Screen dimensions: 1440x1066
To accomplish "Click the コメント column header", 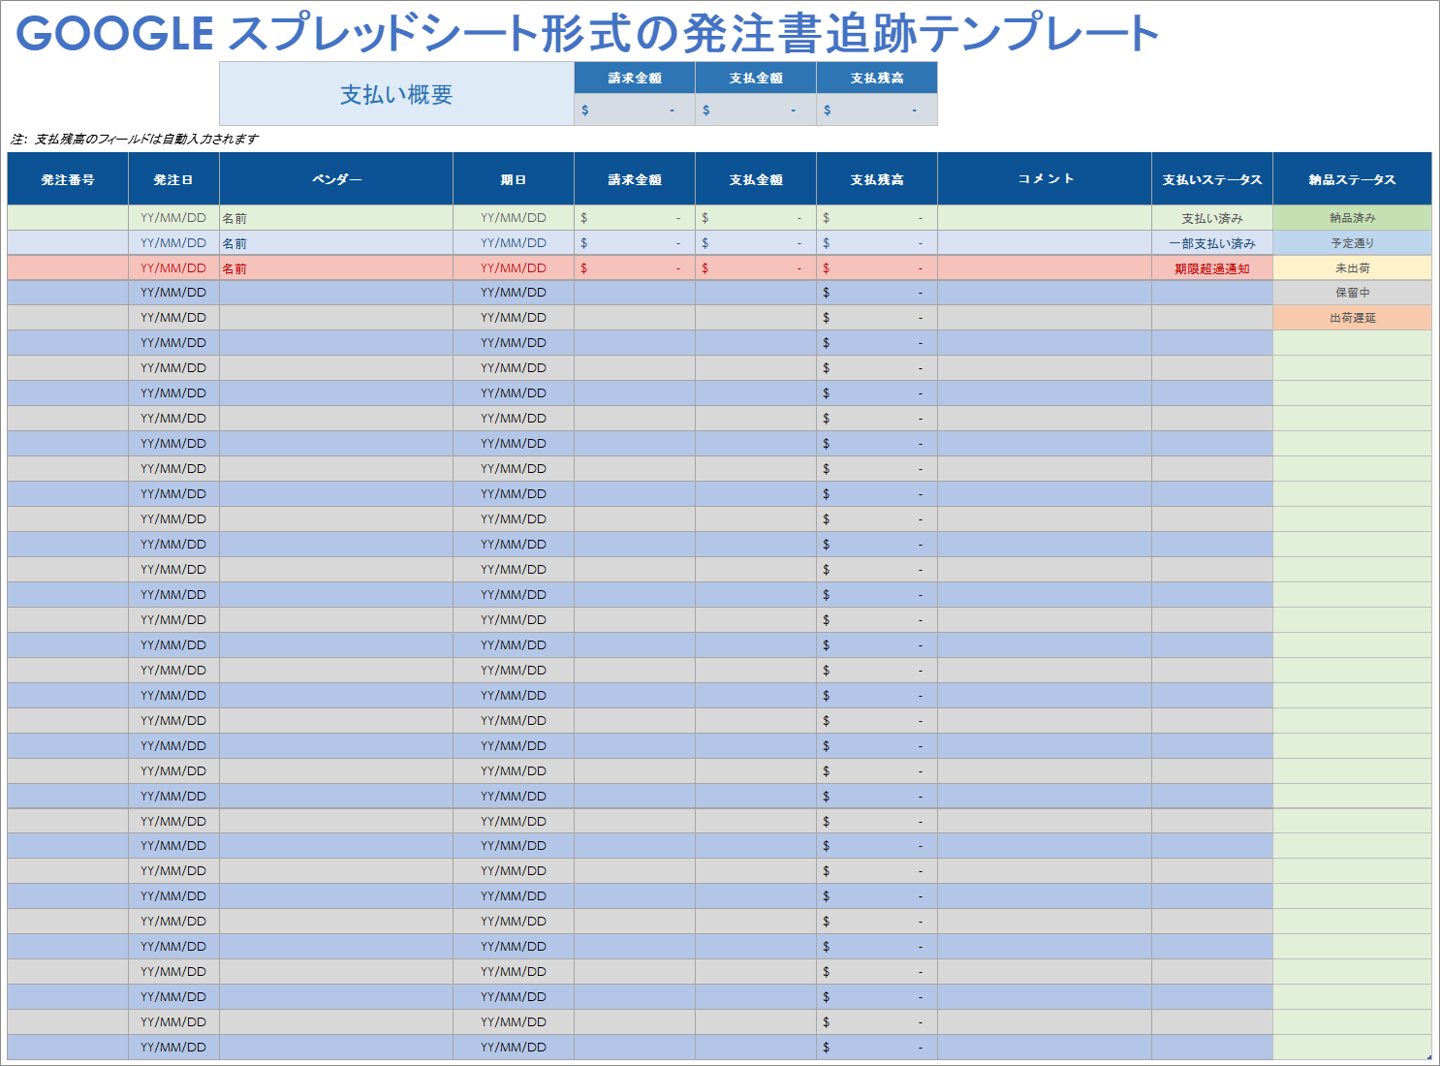I will click(x=1045, y=179).
